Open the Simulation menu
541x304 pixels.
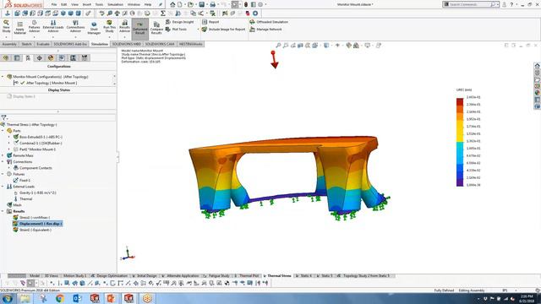115,4
